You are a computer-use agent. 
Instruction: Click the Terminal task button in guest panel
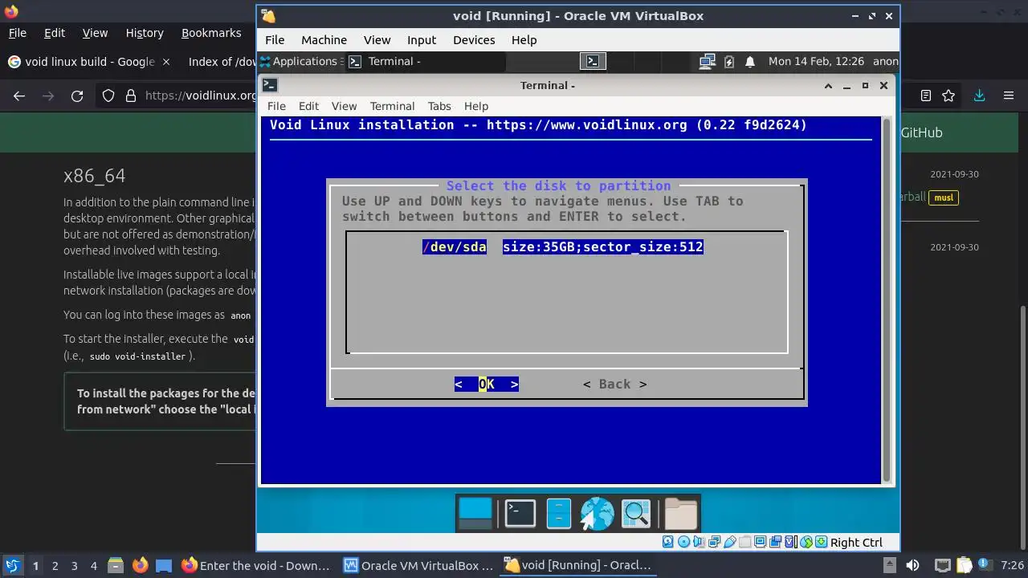click(426, 61)
